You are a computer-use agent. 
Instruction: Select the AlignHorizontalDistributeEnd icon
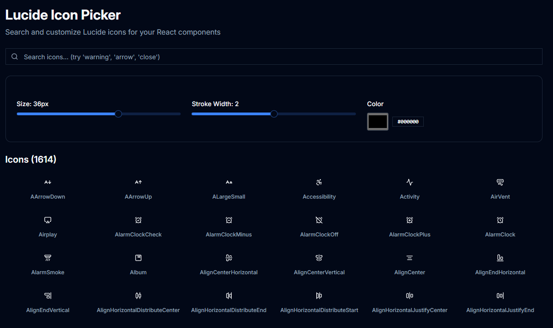[229, 296]
